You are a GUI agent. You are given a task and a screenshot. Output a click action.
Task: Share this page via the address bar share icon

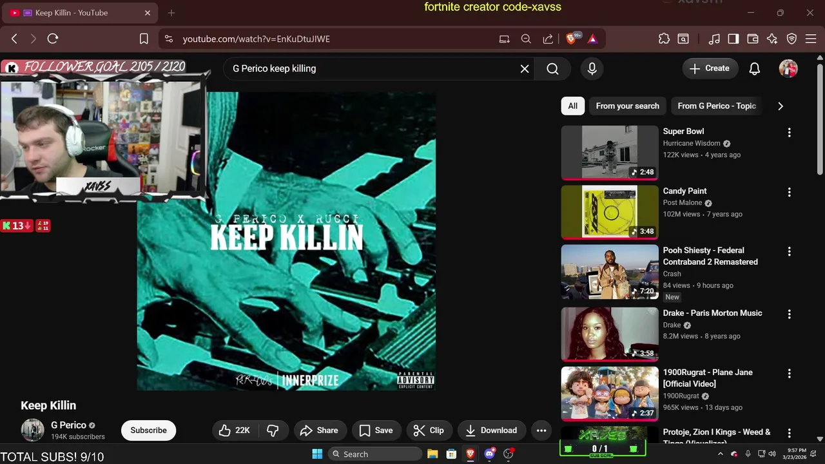tap(548, 39)
